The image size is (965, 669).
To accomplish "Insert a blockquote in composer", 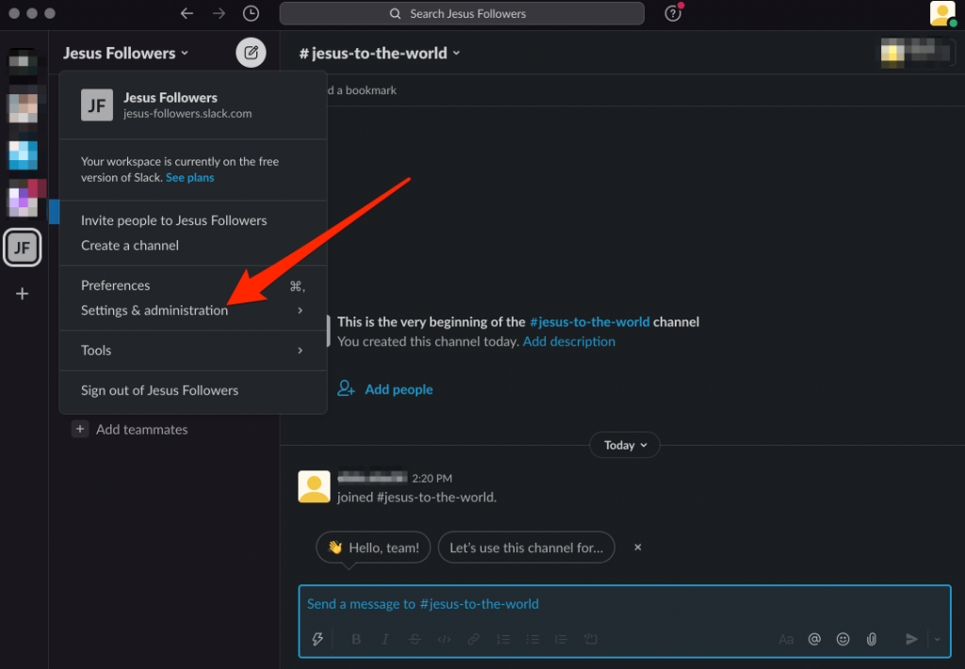I will click(561, 639).
